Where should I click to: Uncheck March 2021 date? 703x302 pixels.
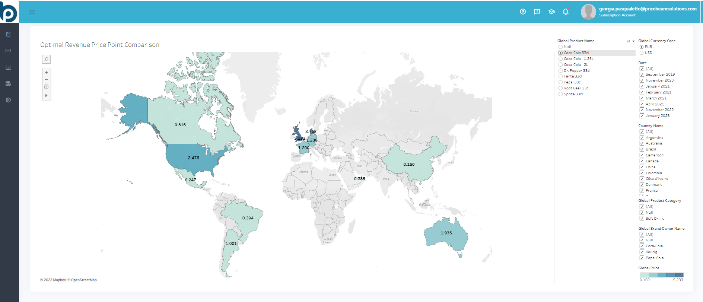click(x=642, y=98)
